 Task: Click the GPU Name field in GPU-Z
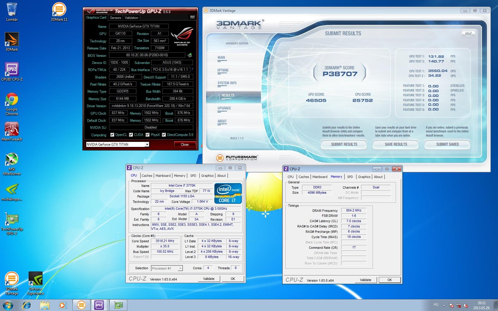[x=139, y=26]
